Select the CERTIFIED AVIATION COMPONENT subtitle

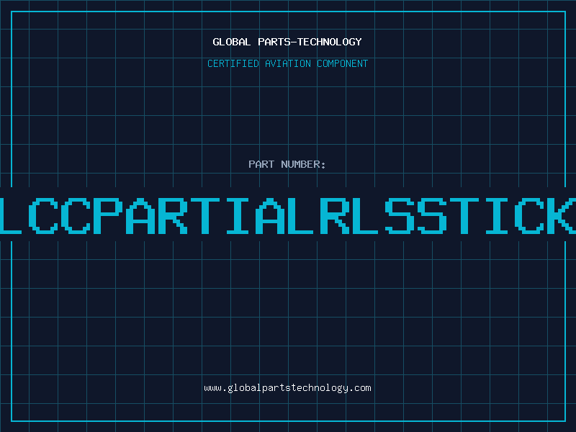coord(287,63)
